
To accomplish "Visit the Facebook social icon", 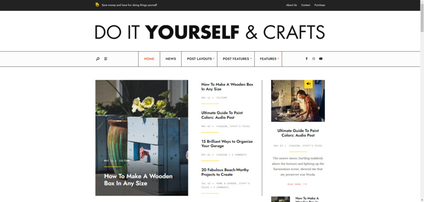I will click(x=306, y=59).
